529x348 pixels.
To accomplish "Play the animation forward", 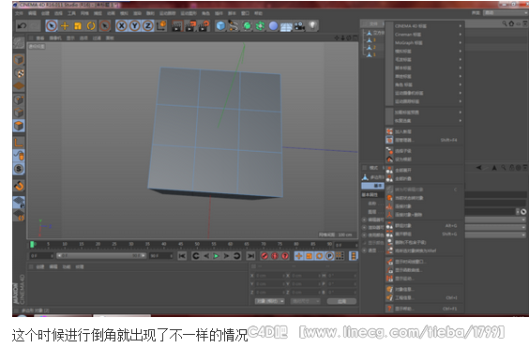I will tap(217, 256).
